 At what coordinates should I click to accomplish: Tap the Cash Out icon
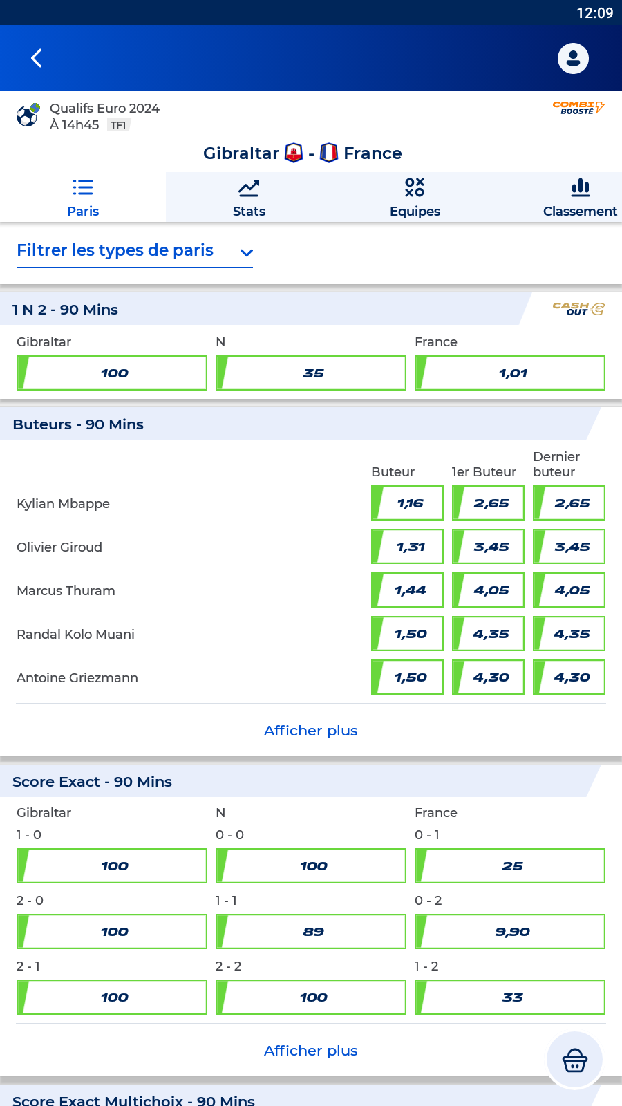(x=578, y=309)
